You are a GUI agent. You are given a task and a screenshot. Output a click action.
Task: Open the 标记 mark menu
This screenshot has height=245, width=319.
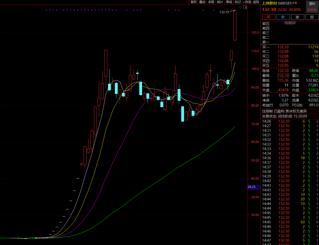tap(237, 2)
